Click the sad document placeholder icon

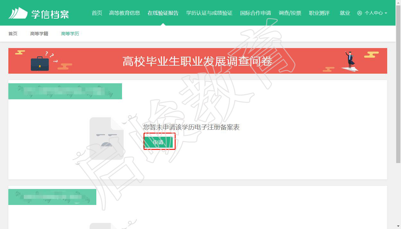[107, 138]
